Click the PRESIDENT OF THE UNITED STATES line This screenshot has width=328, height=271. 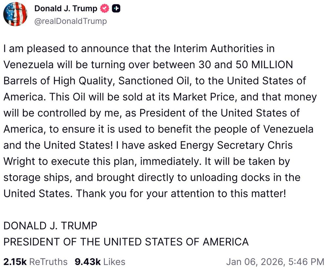pos(126,242)
